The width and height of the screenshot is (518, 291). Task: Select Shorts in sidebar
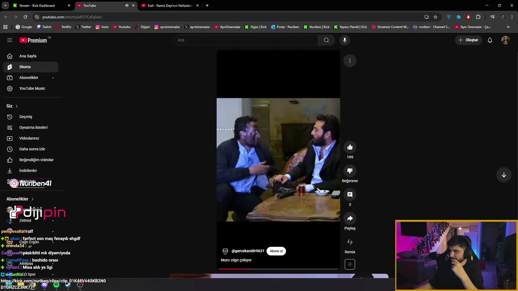click(31, 67)
